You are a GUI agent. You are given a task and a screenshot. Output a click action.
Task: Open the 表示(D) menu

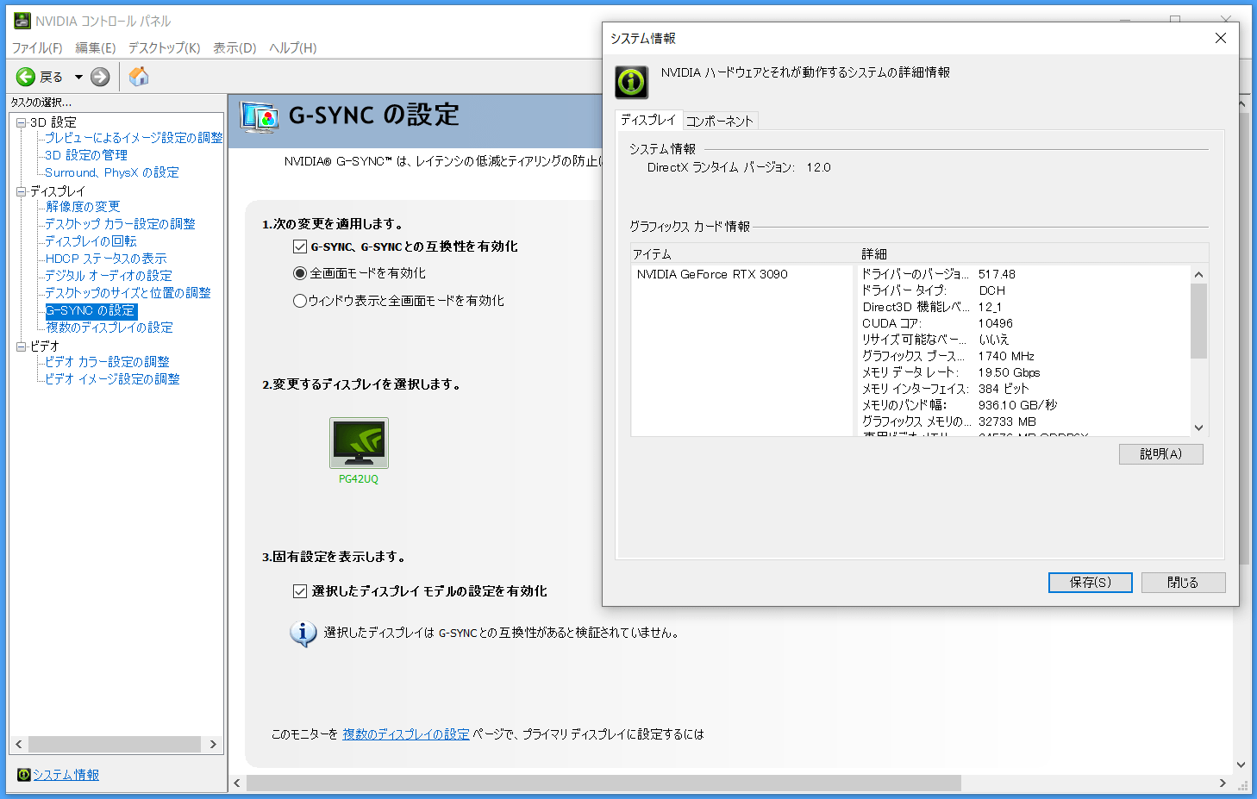pyautogui.click(x=235, y=47)
